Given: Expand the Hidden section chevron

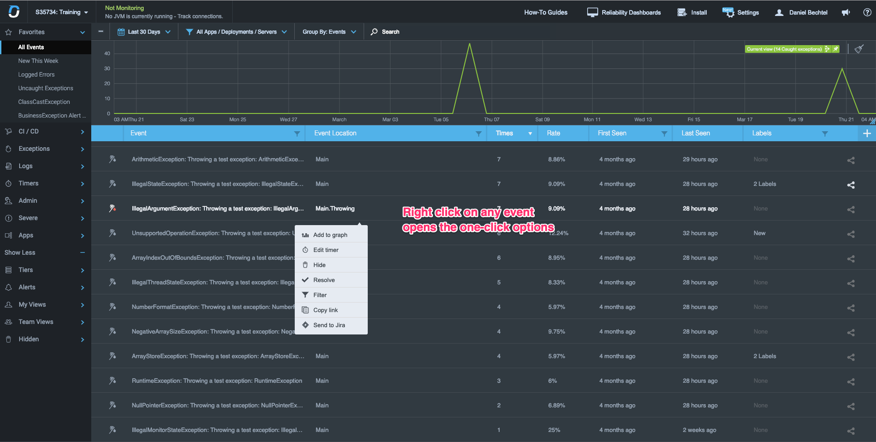Looking at the screenshot, I should 83,339.
